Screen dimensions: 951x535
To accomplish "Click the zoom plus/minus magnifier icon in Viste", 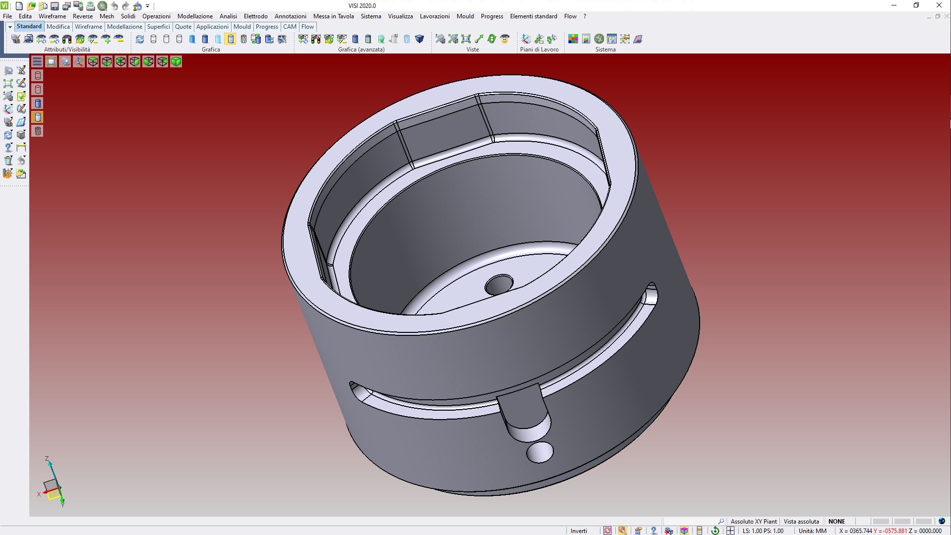I will click(x=440, y=39).
